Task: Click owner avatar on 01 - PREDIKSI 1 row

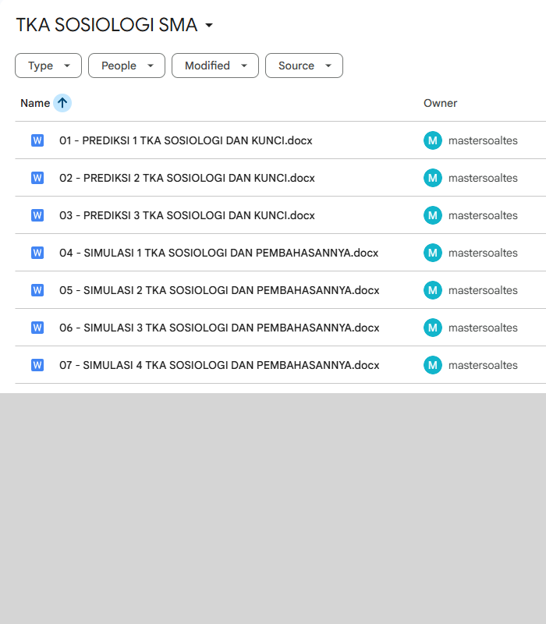Action: [432, 140]
